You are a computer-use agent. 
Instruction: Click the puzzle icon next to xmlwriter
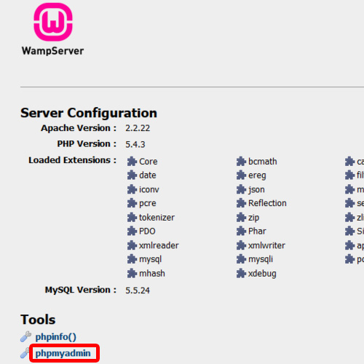pyautogui.click(x=241, y=245)
